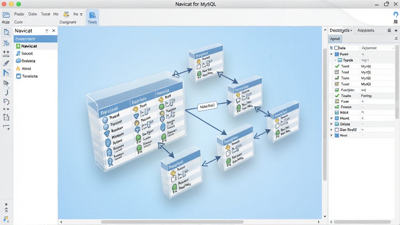This screenshot has height=225, width=400.
Task: Click the Mrtul row in the properties panel
Action: coord(361,112)
